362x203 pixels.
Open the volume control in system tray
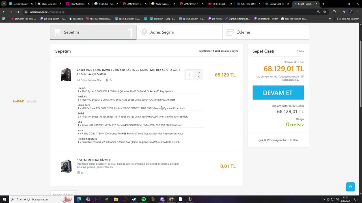tap(337, 199)
